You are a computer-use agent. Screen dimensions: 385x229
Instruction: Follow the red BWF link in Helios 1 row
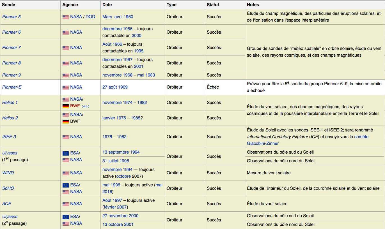(75, 106)
